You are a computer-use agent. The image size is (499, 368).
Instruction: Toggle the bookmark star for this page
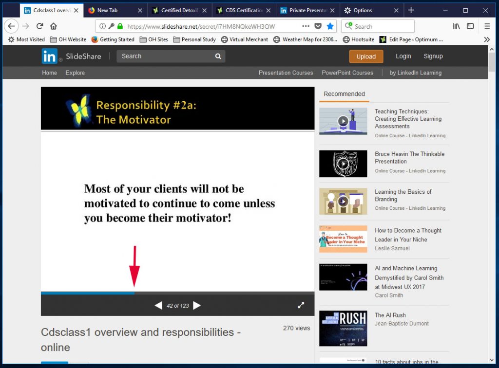[330, 26]
